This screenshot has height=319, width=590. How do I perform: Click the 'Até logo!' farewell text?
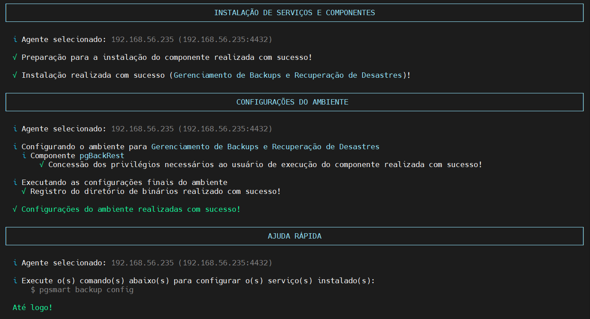(33, 307)
